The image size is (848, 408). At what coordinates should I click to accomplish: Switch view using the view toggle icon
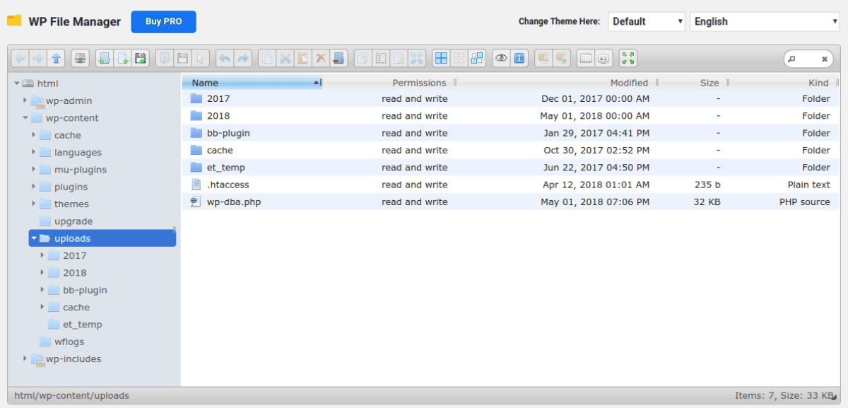pyautogui.click(x=586, y=59)
